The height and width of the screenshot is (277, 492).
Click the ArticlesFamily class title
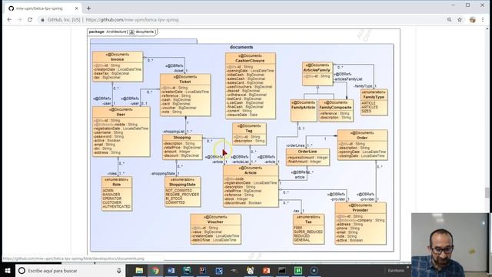(x=317, y=70)
